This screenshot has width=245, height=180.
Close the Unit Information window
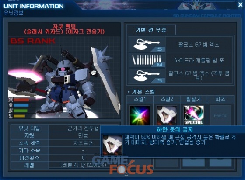pyautogui.click(x=240, y=5)
